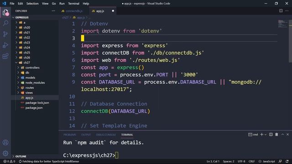Click the terminal command prompt input
Image resolution: width=292 pixels, height=164 pixels.
coord(117,155)
